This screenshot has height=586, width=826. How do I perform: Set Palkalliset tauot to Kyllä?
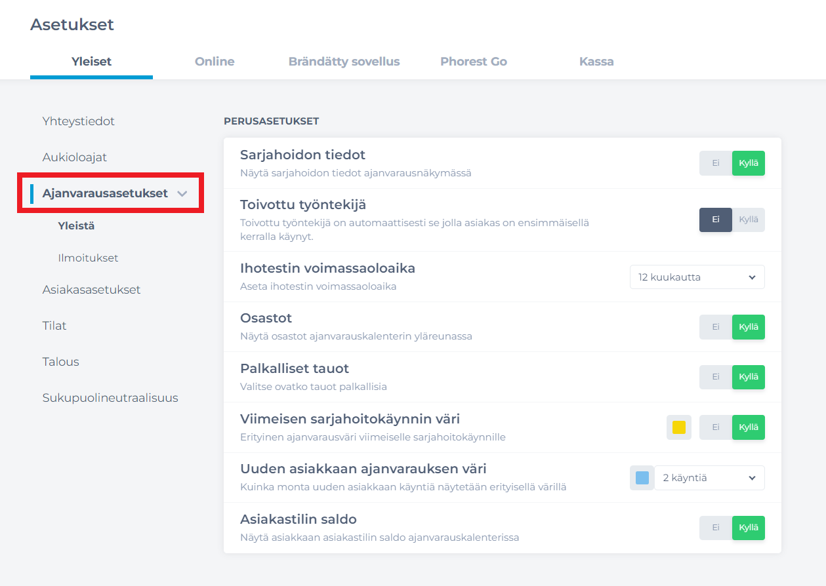pyautogui.click(x=749, y=377)
